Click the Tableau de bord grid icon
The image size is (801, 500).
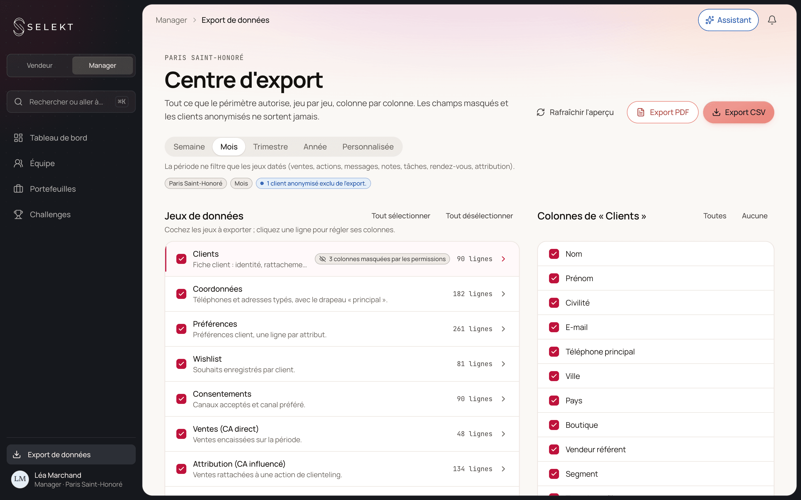(x=18, y=137)
